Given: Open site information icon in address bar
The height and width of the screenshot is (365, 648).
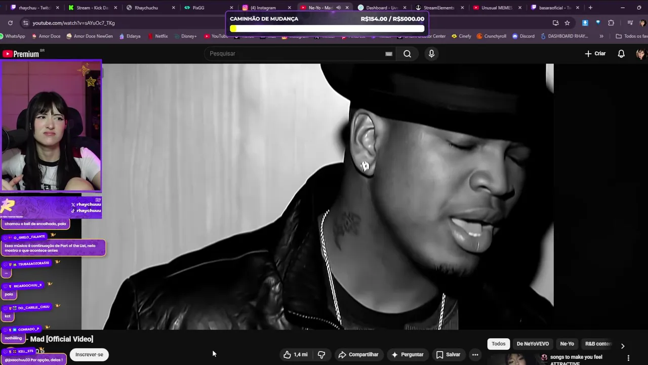Looking at the screenshot, I should pyautogui.click(x=25, y=23).
